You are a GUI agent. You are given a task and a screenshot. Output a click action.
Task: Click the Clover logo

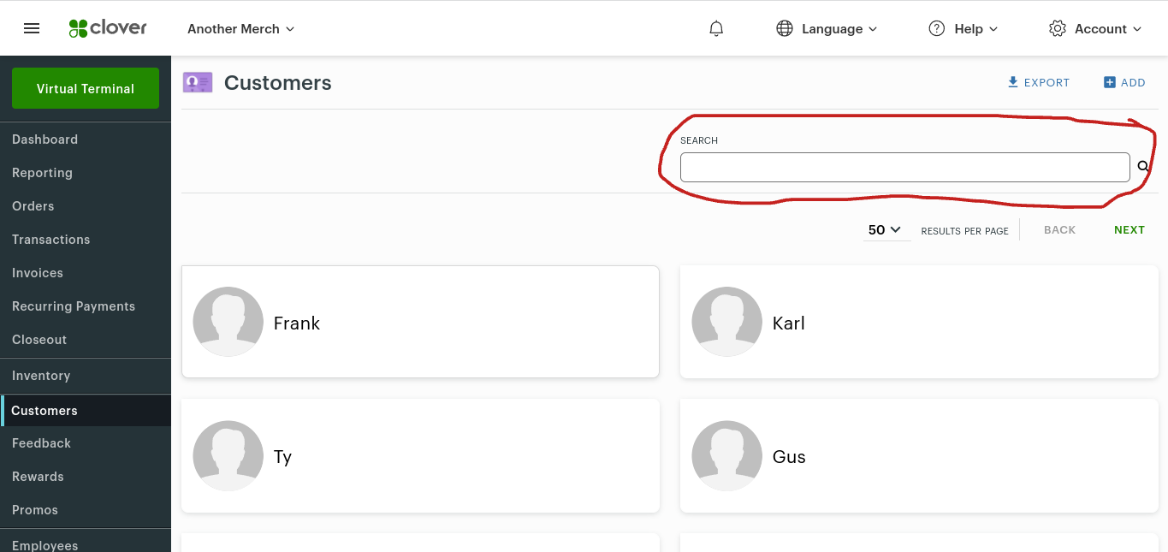point(108,28)
